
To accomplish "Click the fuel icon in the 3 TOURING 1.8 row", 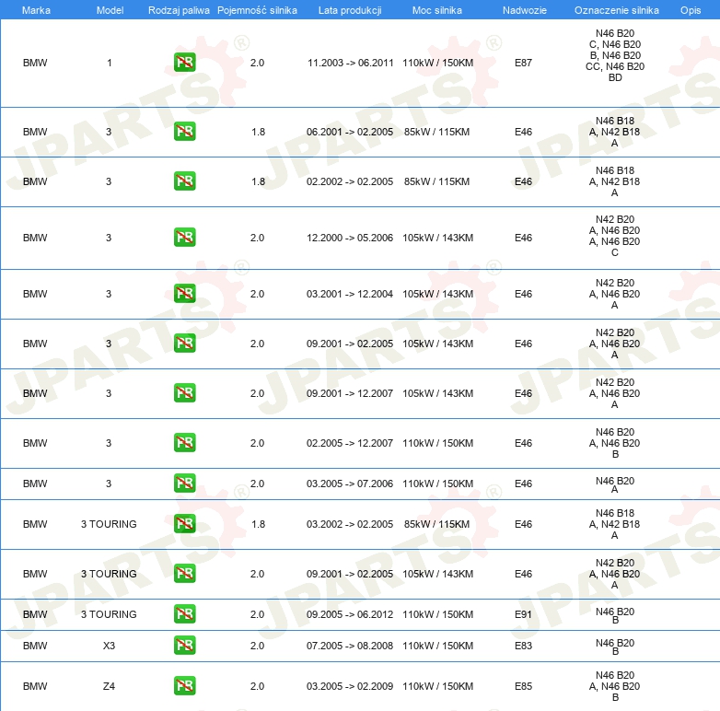I will tap(184, 523).
